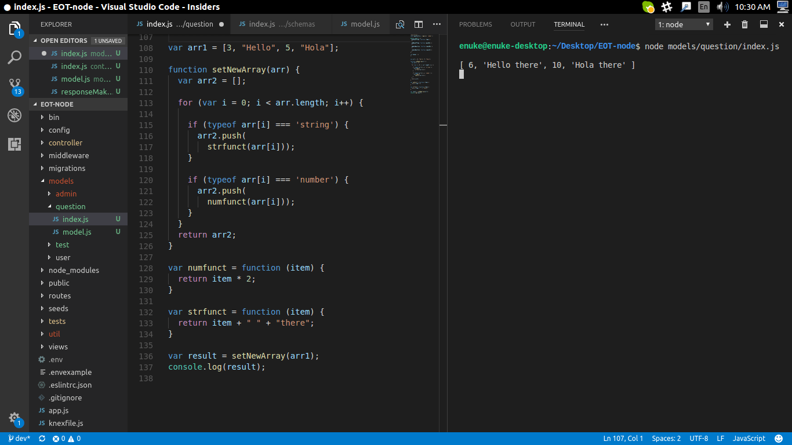Image resolution: width=792 pixels, height=445 pixels.
Task: Create a new terminal with plus icon
Action: [727, 24]
